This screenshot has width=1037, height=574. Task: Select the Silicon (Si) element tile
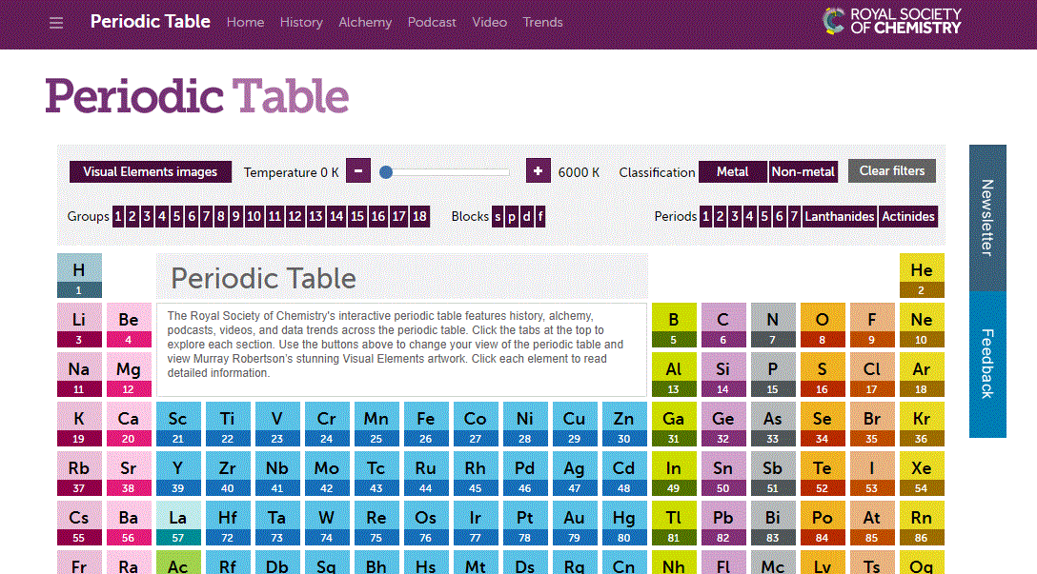(x=723, y=374)
